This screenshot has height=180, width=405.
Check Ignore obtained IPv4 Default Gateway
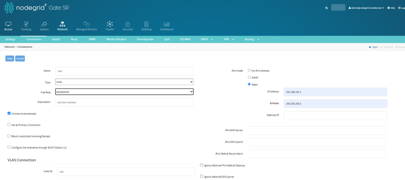(202, 165)
